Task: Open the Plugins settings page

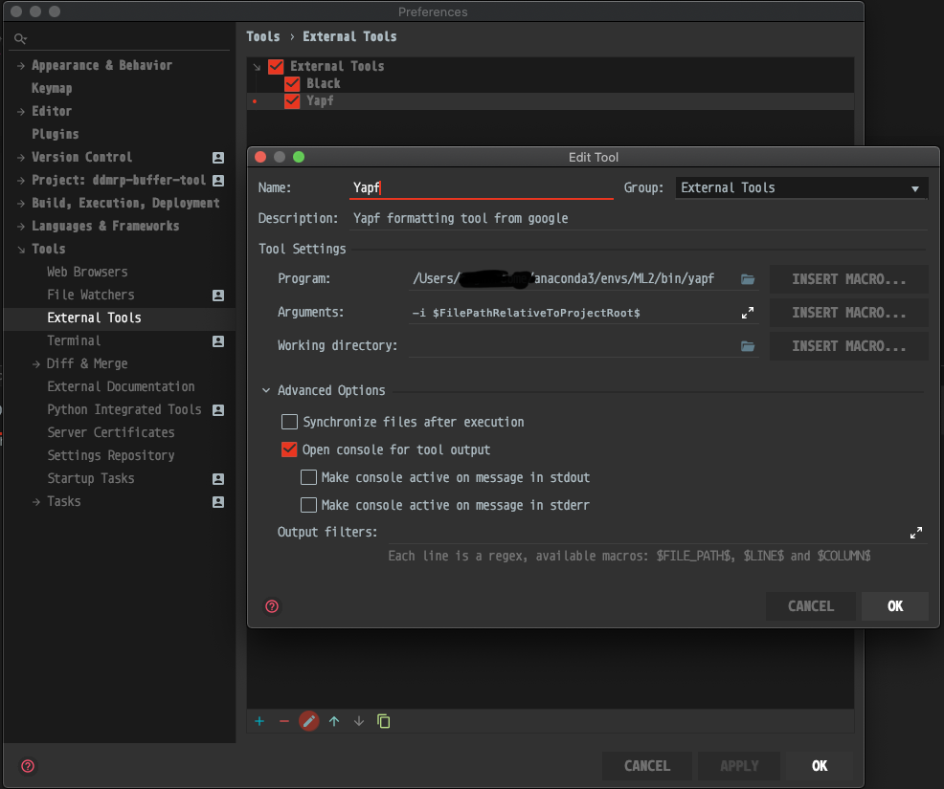Action: click(x=56, y=134)
